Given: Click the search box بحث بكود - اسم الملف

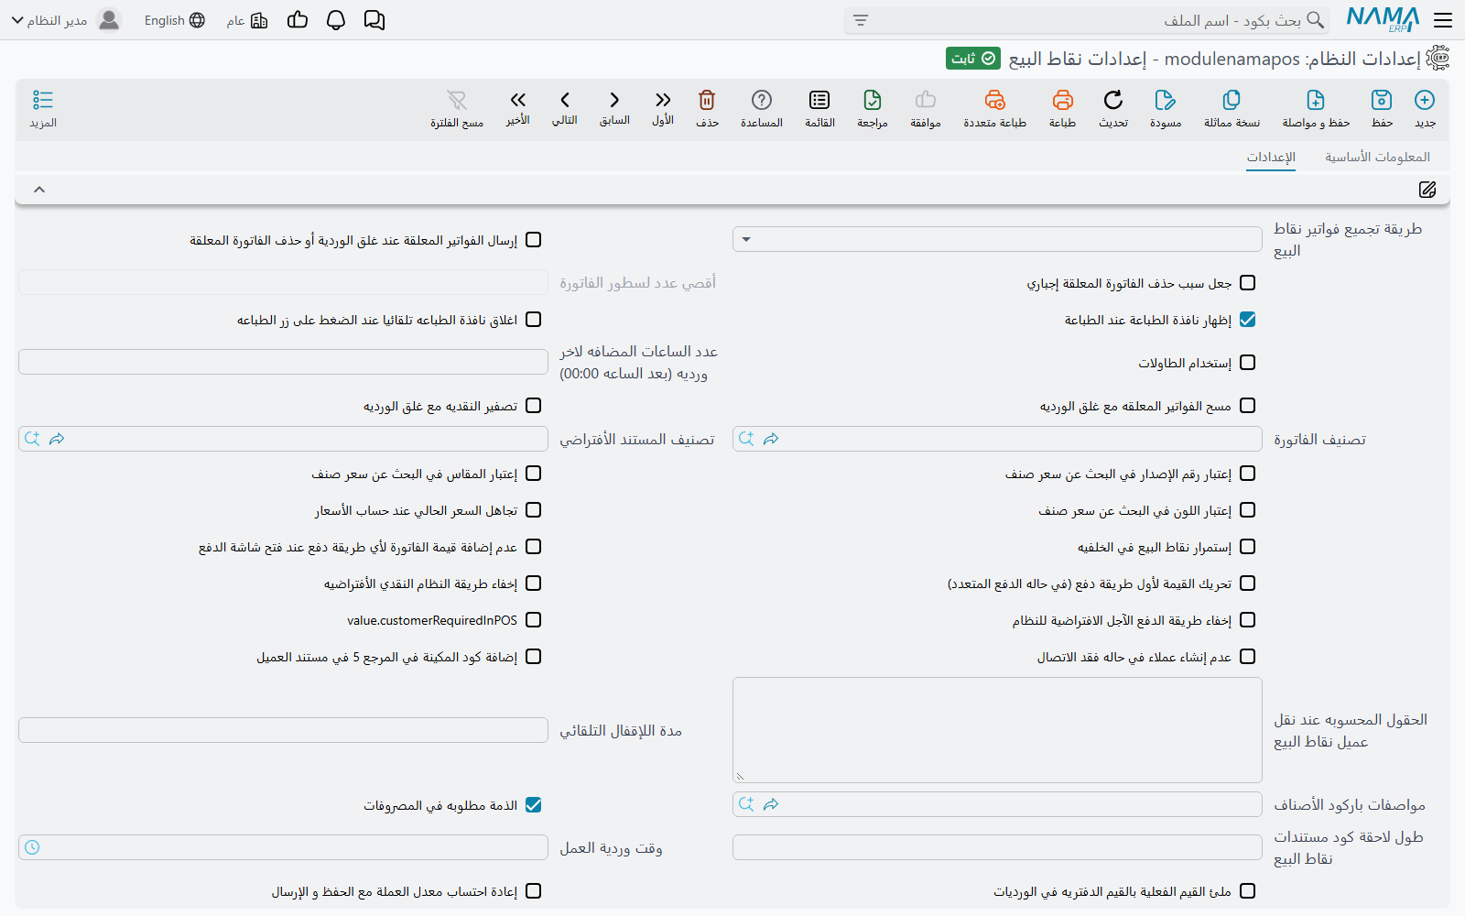Looking at the screenshot, I should click(x=1087, y=20).
